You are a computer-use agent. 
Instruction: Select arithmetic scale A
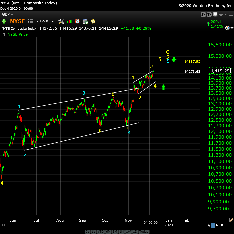click(x=209, y=226)
